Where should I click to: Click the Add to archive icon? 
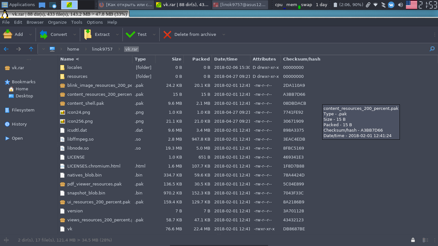click(x=8, y=34)
